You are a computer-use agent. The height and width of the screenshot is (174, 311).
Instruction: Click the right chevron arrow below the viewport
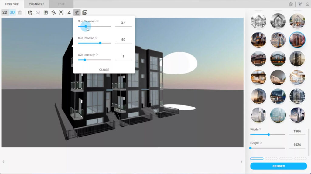click(241, 162)
